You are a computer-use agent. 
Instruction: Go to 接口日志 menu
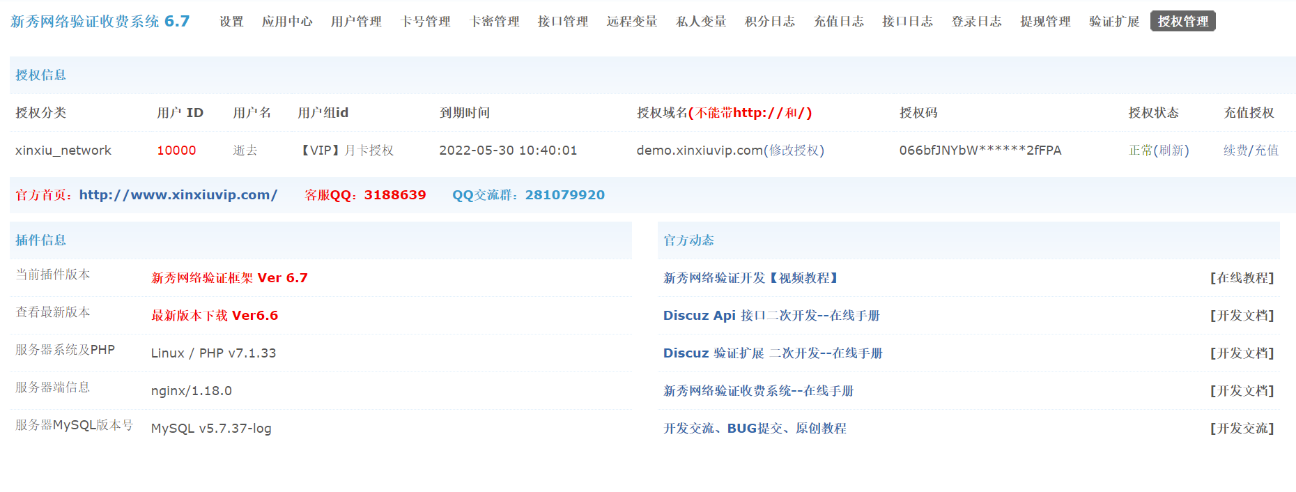click(908, 22)
